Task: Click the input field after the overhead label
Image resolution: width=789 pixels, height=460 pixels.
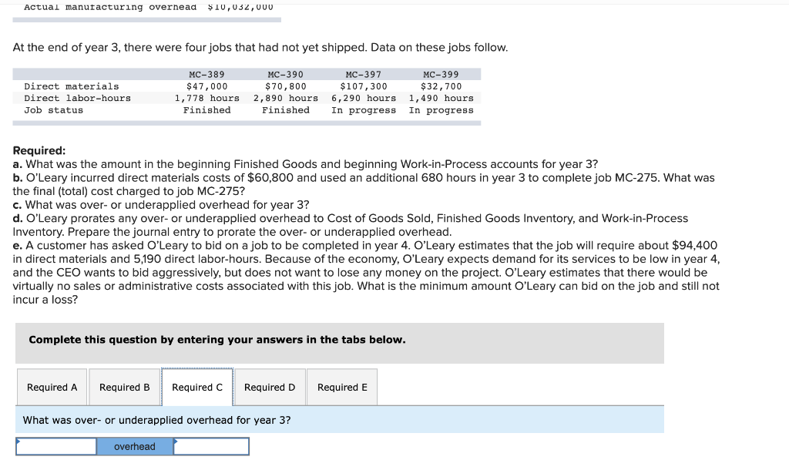Action: pyautogui.click(x=212, y=446)
